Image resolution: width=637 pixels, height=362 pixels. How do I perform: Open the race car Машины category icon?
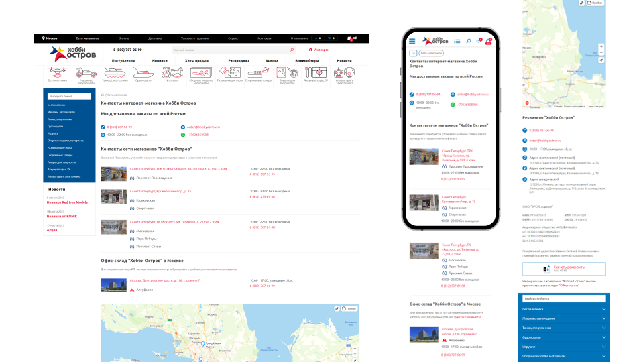coord(86,72)
